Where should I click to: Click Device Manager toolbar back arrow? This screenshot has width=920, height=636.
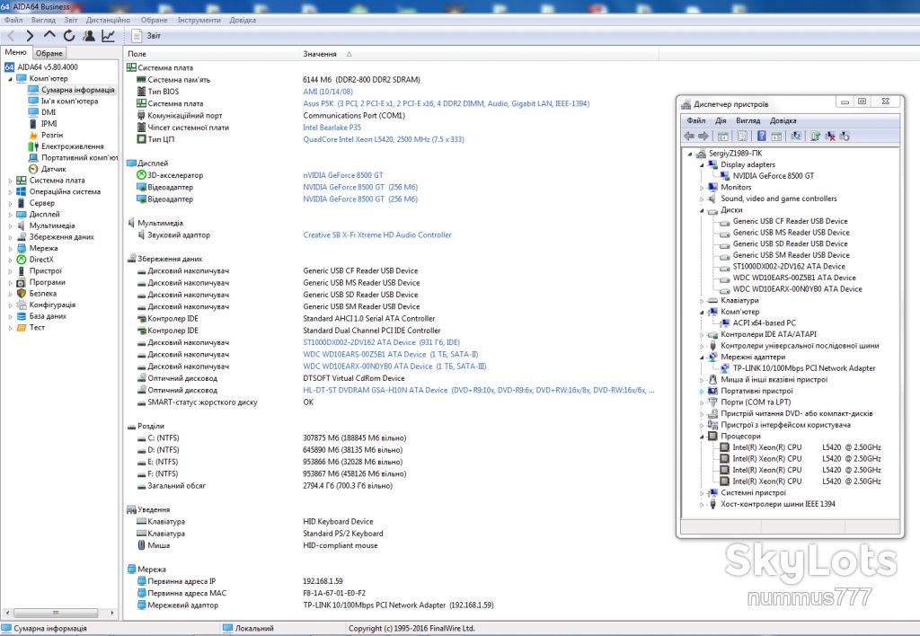(689, 137)
